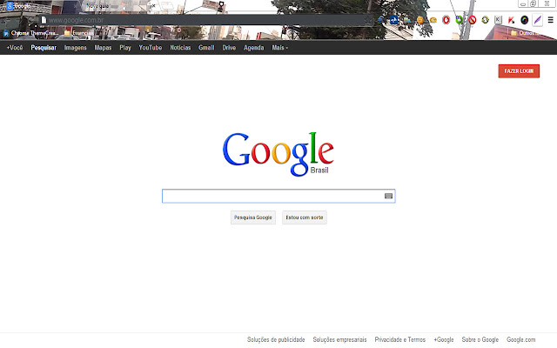
Task: Open Agenda from the Google bar
Action: (253, 48)
